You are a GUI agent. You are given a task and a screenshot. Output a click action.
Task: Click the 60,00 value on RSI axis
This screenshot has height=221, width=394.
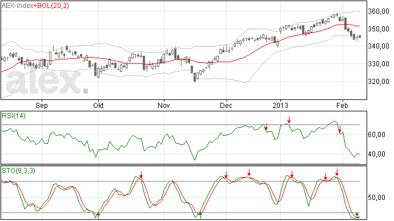(x=376, y=135)
